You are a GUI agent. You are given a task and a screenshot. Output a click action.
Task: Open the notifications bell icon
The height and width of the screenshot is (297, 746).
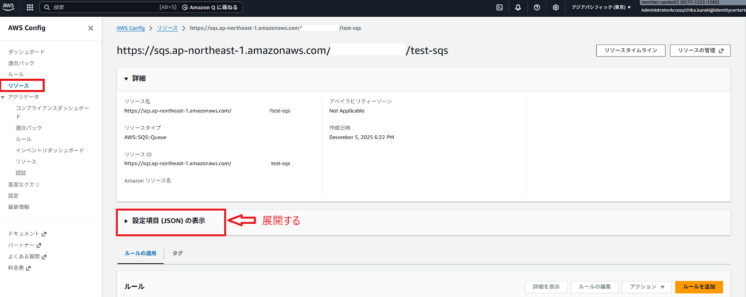point(518,7)
